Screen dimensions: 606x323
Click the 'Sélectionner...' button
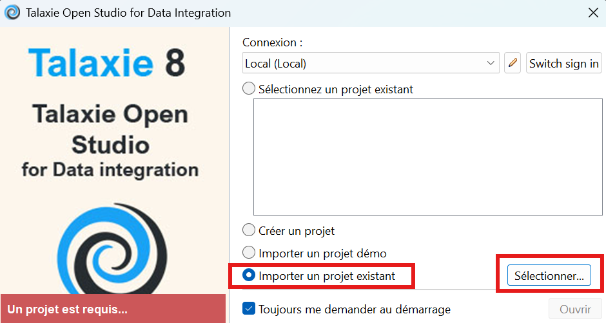[549, 275]
